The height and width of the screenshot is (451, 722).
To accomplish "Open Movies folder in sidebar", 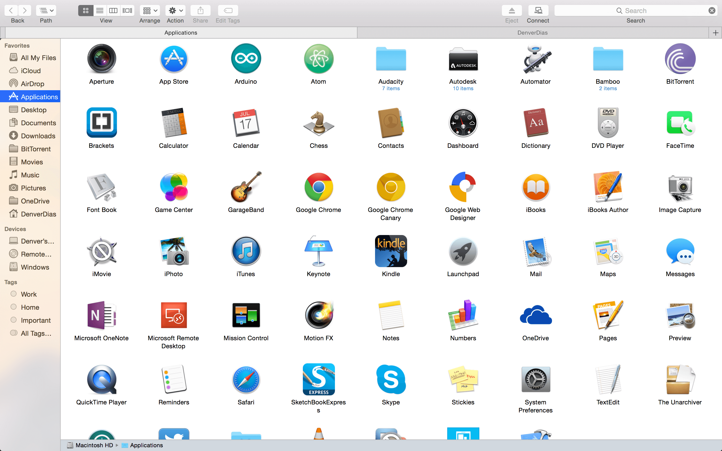I will pos(30,162).
